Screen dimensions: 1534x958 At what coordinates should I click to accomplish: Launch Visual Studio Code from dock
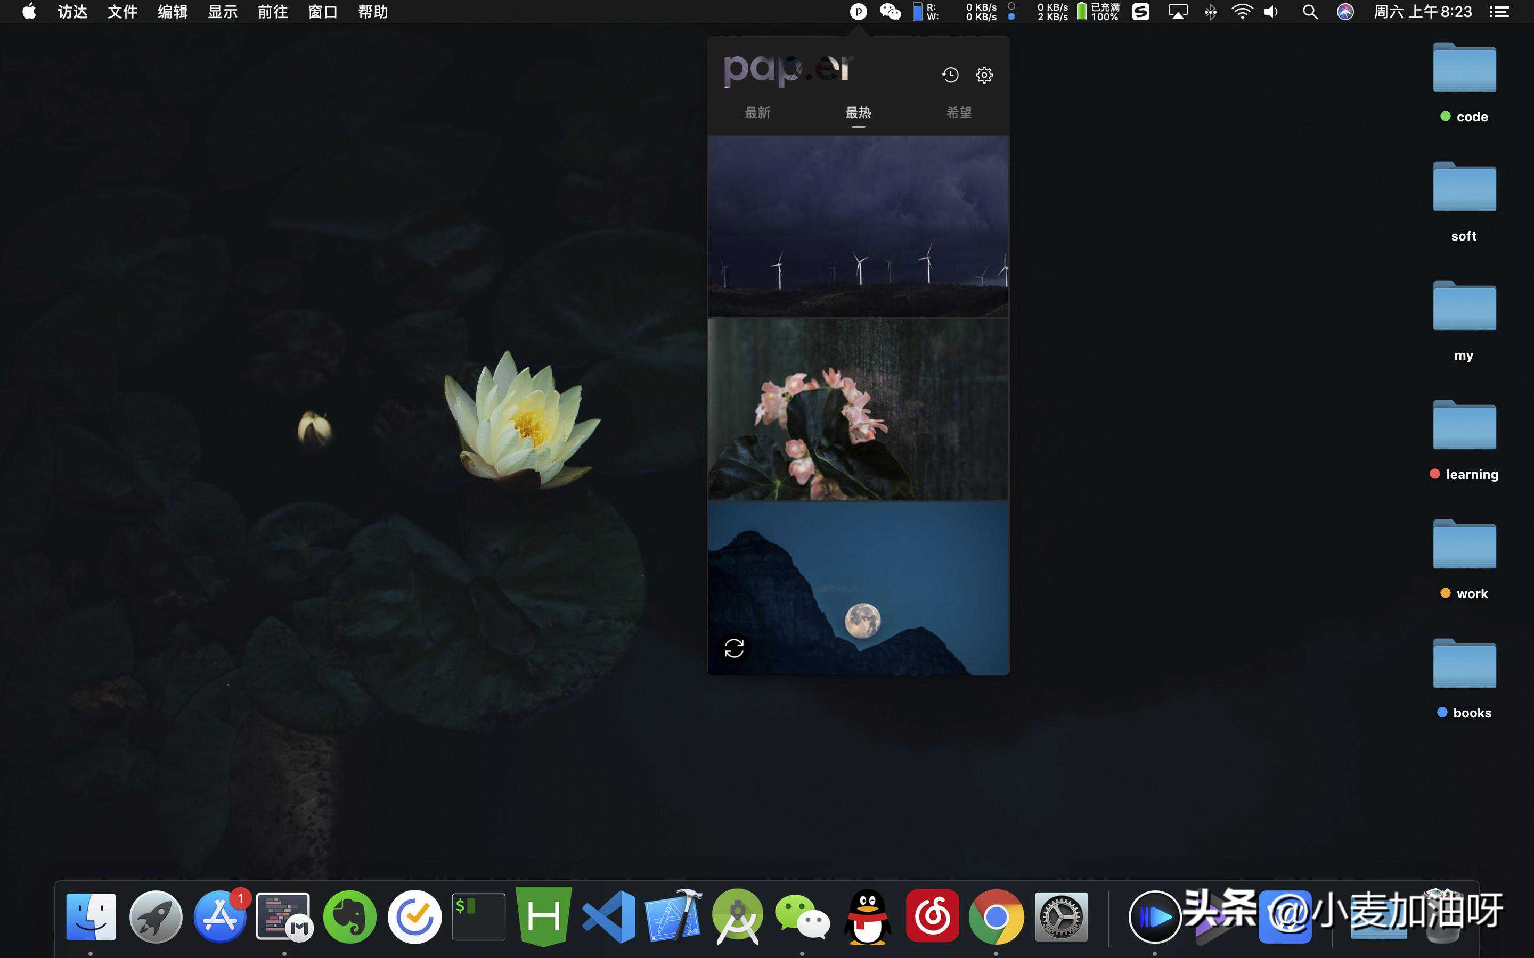coord(608,917)
